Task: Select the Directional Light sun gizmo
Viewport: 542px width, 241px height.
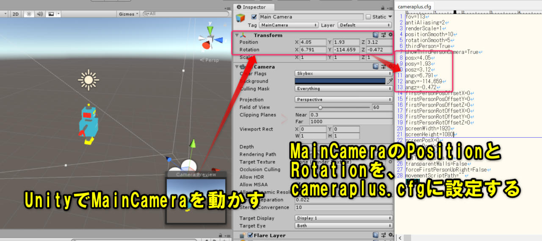Action: coord(88,79)
